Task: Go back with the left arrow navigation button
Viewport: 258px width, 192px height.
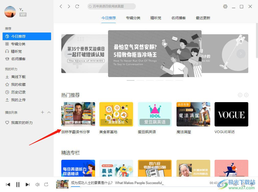Action: [x=61, y=6]
